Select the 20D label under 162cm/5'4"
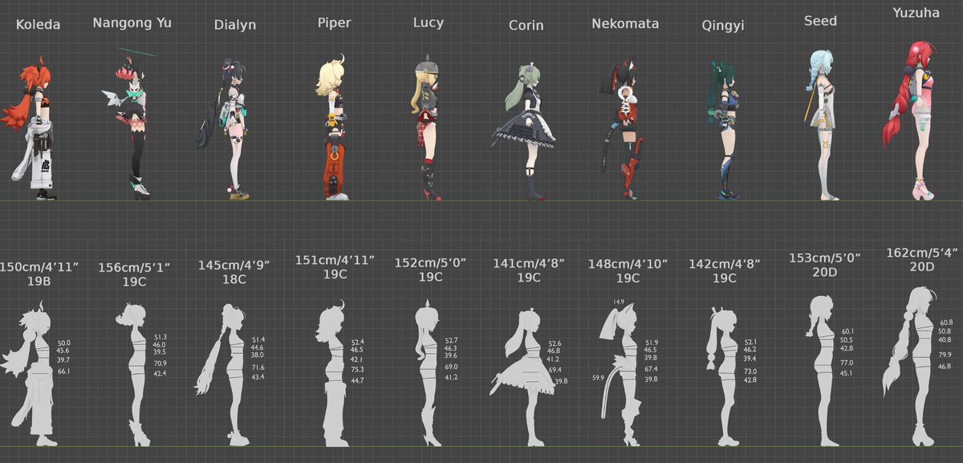963x463 pixels. [920, 267]
